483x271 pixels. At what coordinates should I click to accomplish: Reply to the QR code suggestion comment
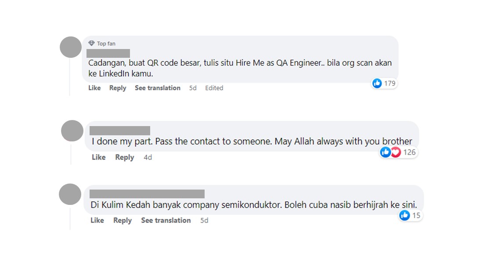tap(118, 88)
